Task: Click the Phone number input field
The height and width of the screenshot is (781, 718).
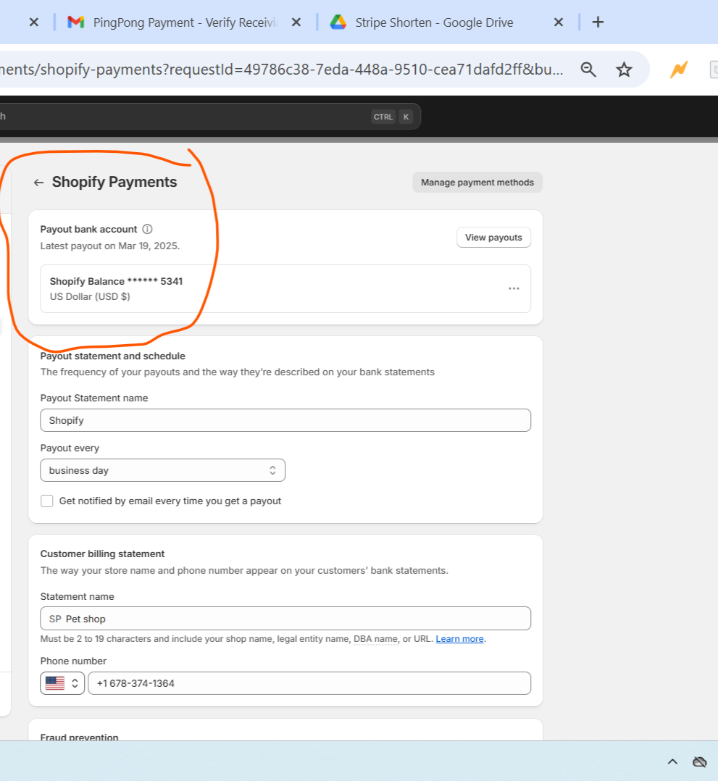Action: [x=309, y=683]
